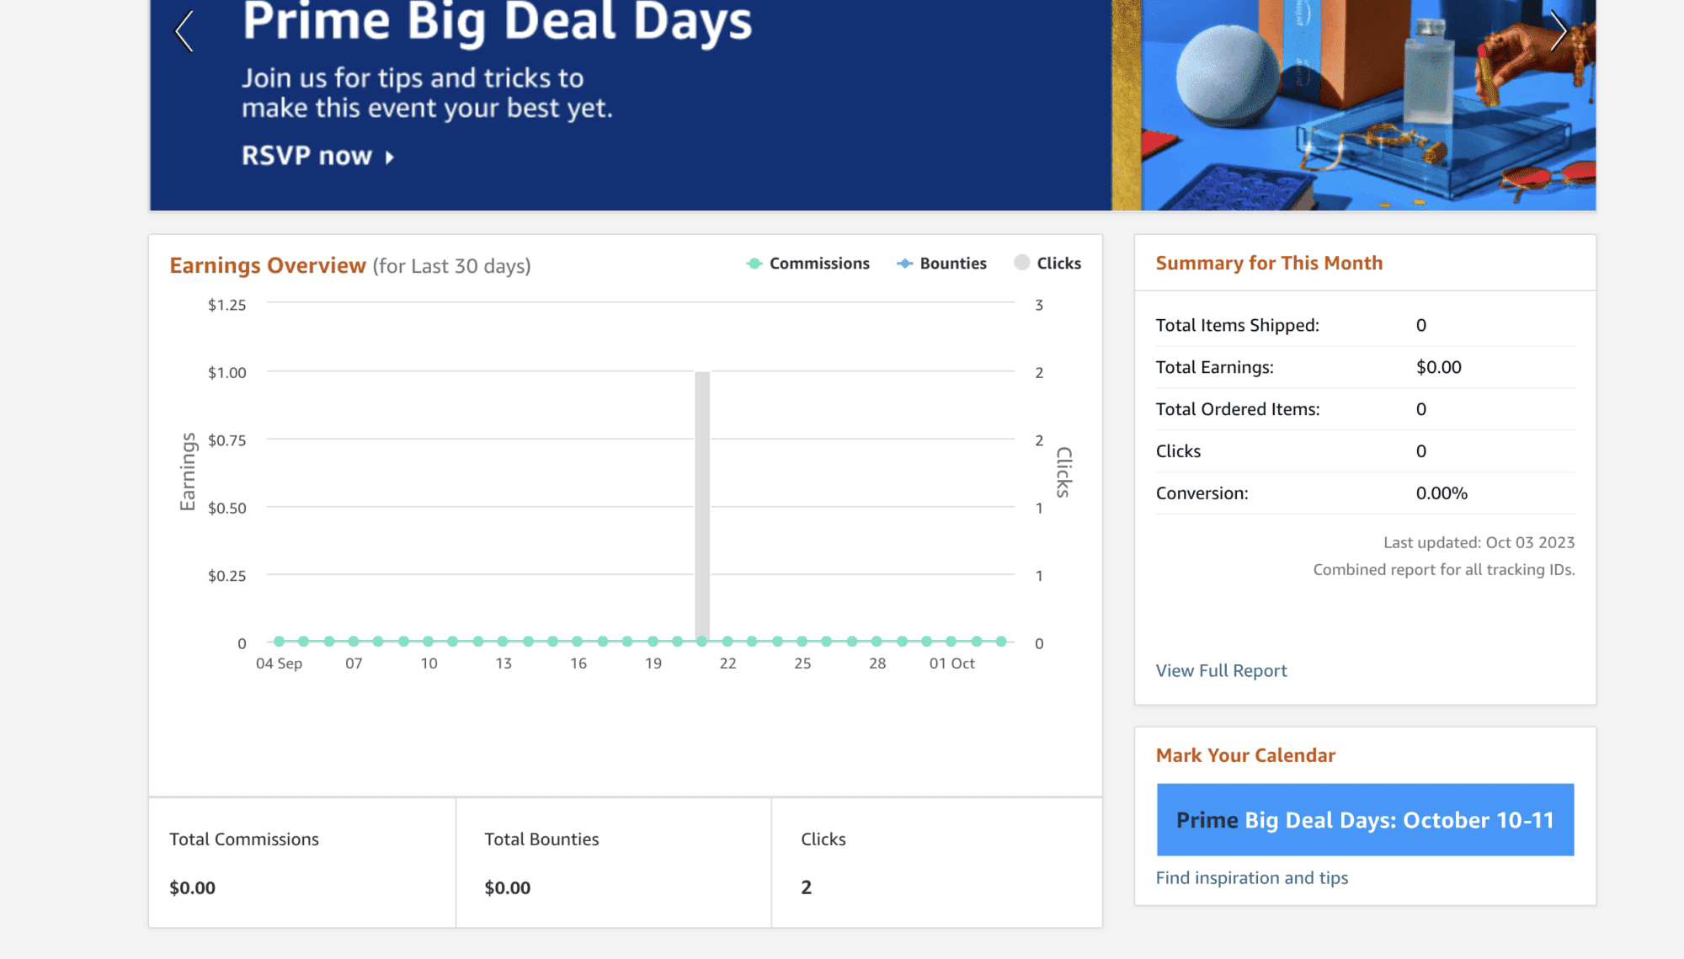Screen dimensions: 1684x959
Task: Click the grey Clicks legend circle
Action: point(1021,263)
